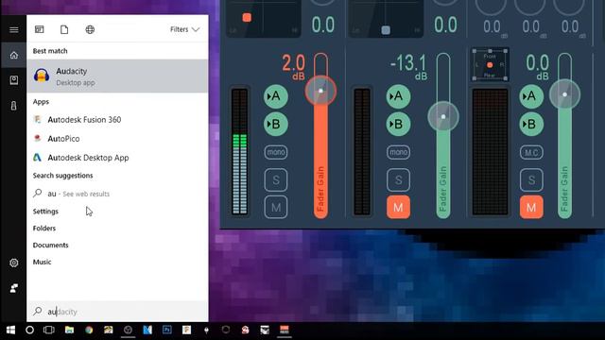This screenshot has height=340, width=605.
Task: Unmute the 0.0 dB virtual strip
Action: pyautogui.click(x=531, y=208)
